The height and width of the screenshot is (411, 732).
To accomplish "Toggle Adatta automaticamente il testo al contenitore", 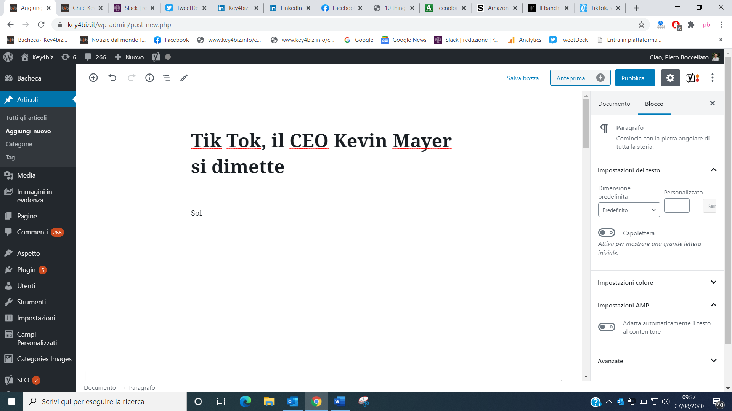I will click(x=607, y=327).
